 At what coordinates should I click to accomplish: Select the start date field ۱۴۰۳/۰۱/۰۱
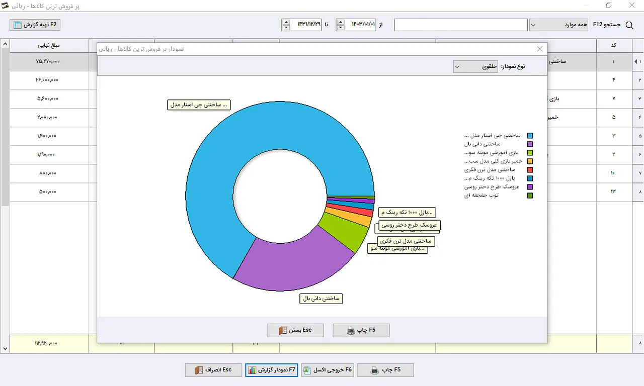pos(360,25)
